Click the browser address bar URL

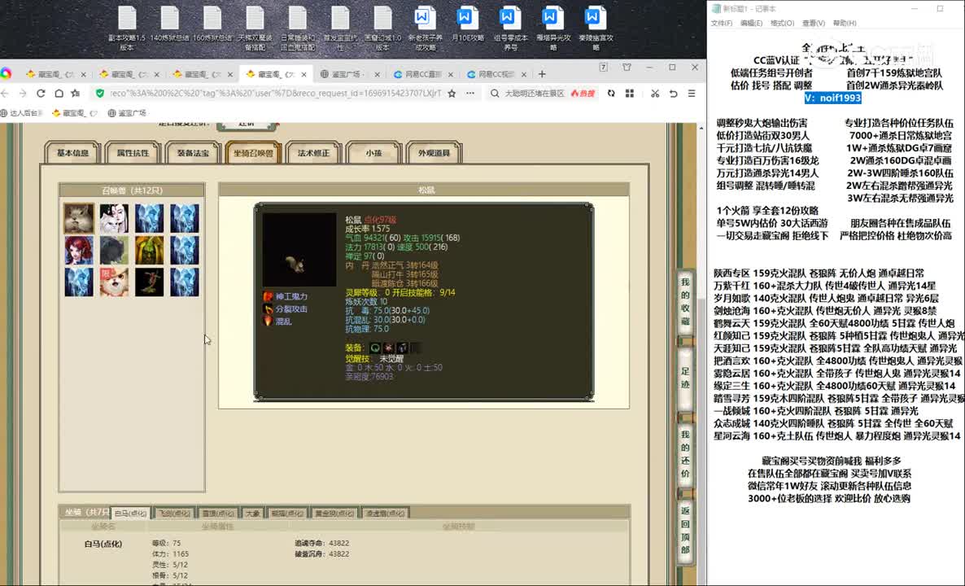click(275, 94)
